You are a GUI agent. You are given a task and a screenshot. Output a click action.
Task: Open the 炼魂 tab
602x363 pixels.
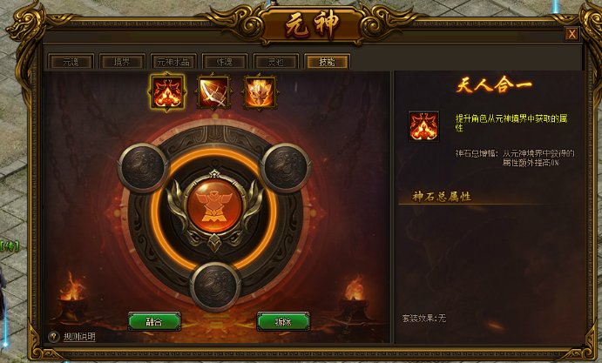click(225, 62)
